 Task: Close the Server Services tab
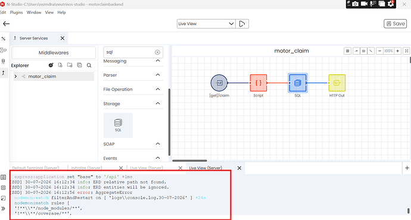click(x=63, y=38)
